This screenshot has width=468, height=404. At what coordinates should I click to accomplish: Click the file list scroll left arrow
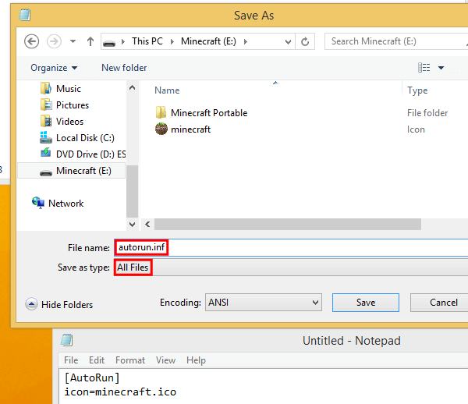147,224
